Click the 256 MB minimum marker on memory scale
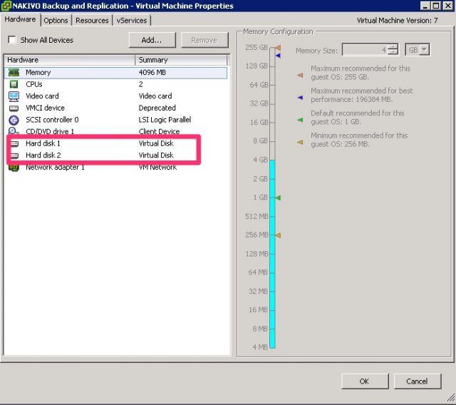Viewport: 456px width, 405px height. pos(278,235)
